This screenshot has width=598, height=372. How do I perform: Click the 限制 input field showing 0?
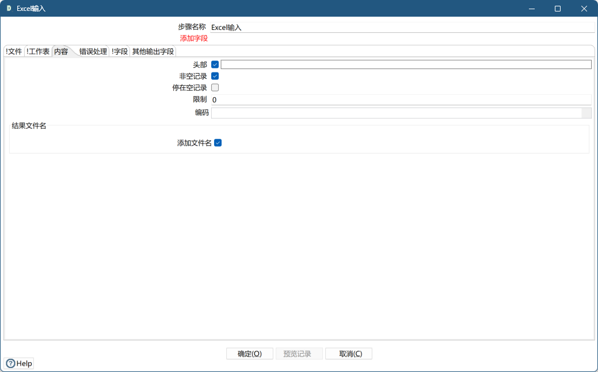coord(345,99)
